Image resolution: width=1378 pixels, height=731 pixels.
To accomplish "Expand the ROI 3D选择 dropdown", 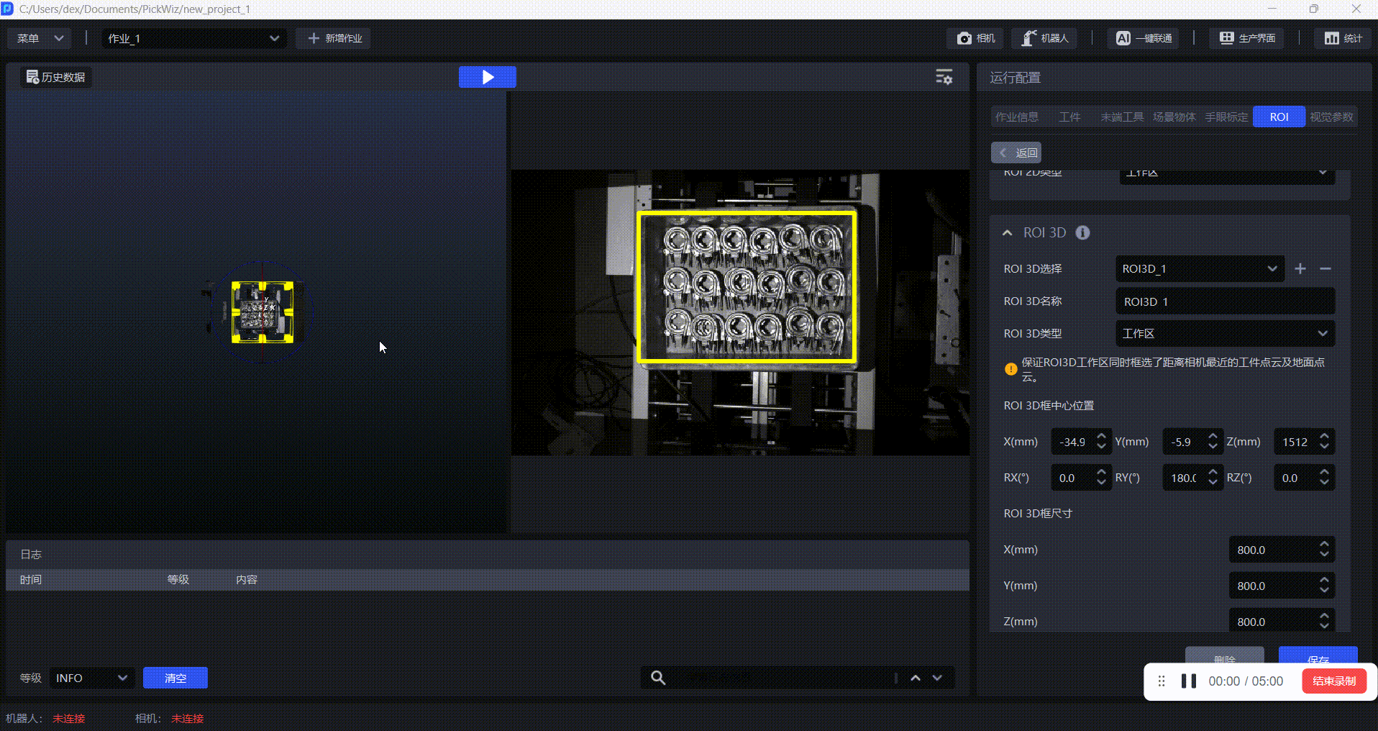I will (1199, 268).
